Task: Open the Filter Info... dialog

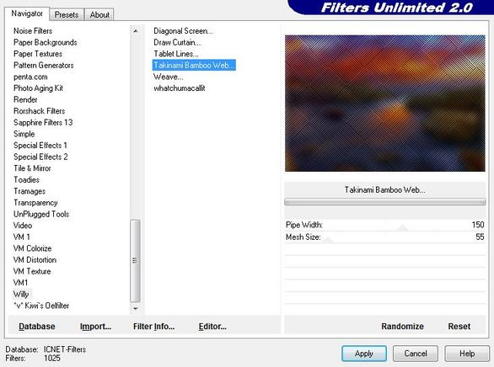Action: [153, 327]
